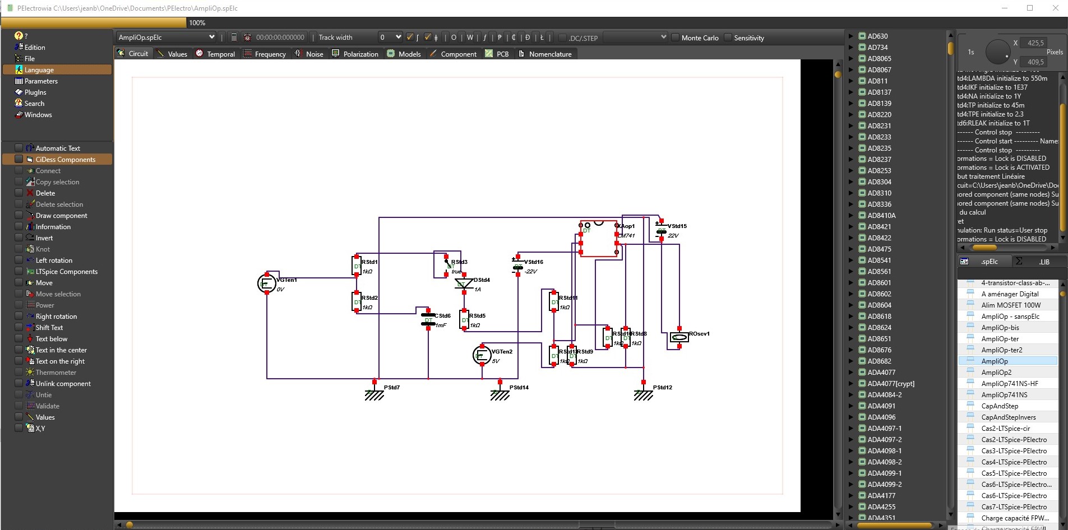Check the Automatic Text checkbox
The width and height of the screenshot is (1068, 530).
(x=19, y=148)
